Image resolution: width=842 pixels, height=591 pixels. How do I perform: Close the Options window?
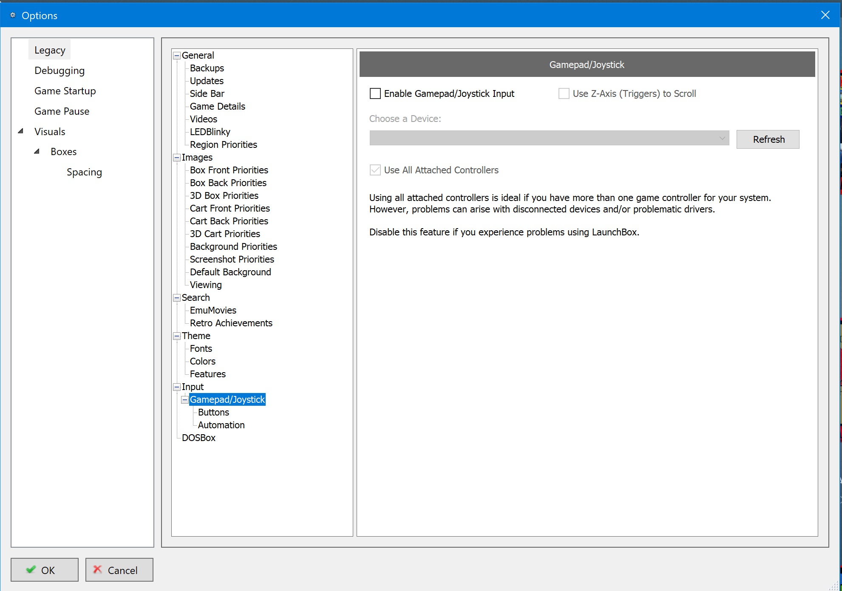pyautogui.click(x=825, y=15)
